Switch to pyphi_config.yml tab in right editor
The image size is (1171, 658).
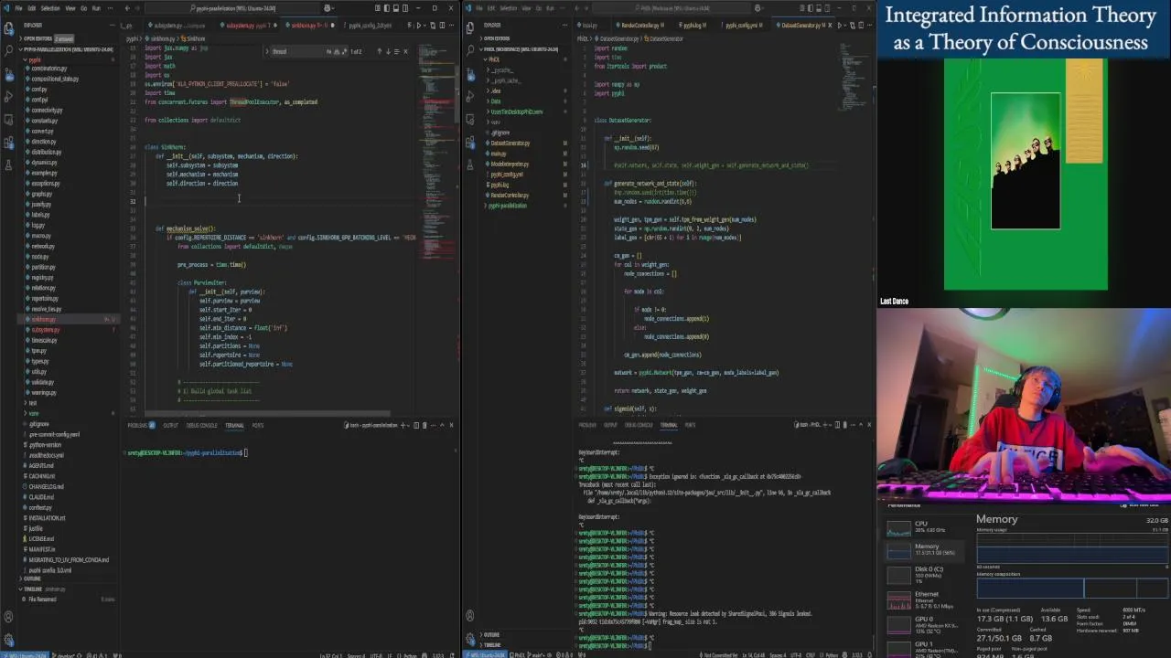click(x=743, y=26)
